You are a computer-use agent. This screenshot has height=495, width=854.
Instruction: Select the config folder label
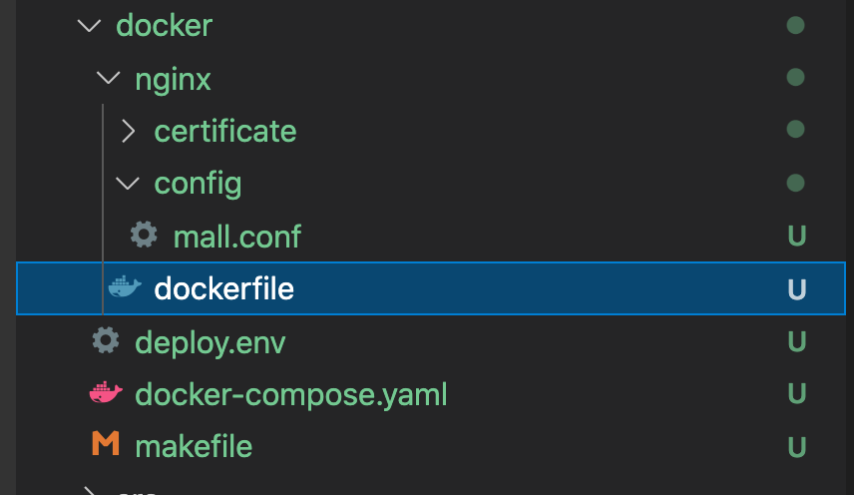tap(198, 184)
